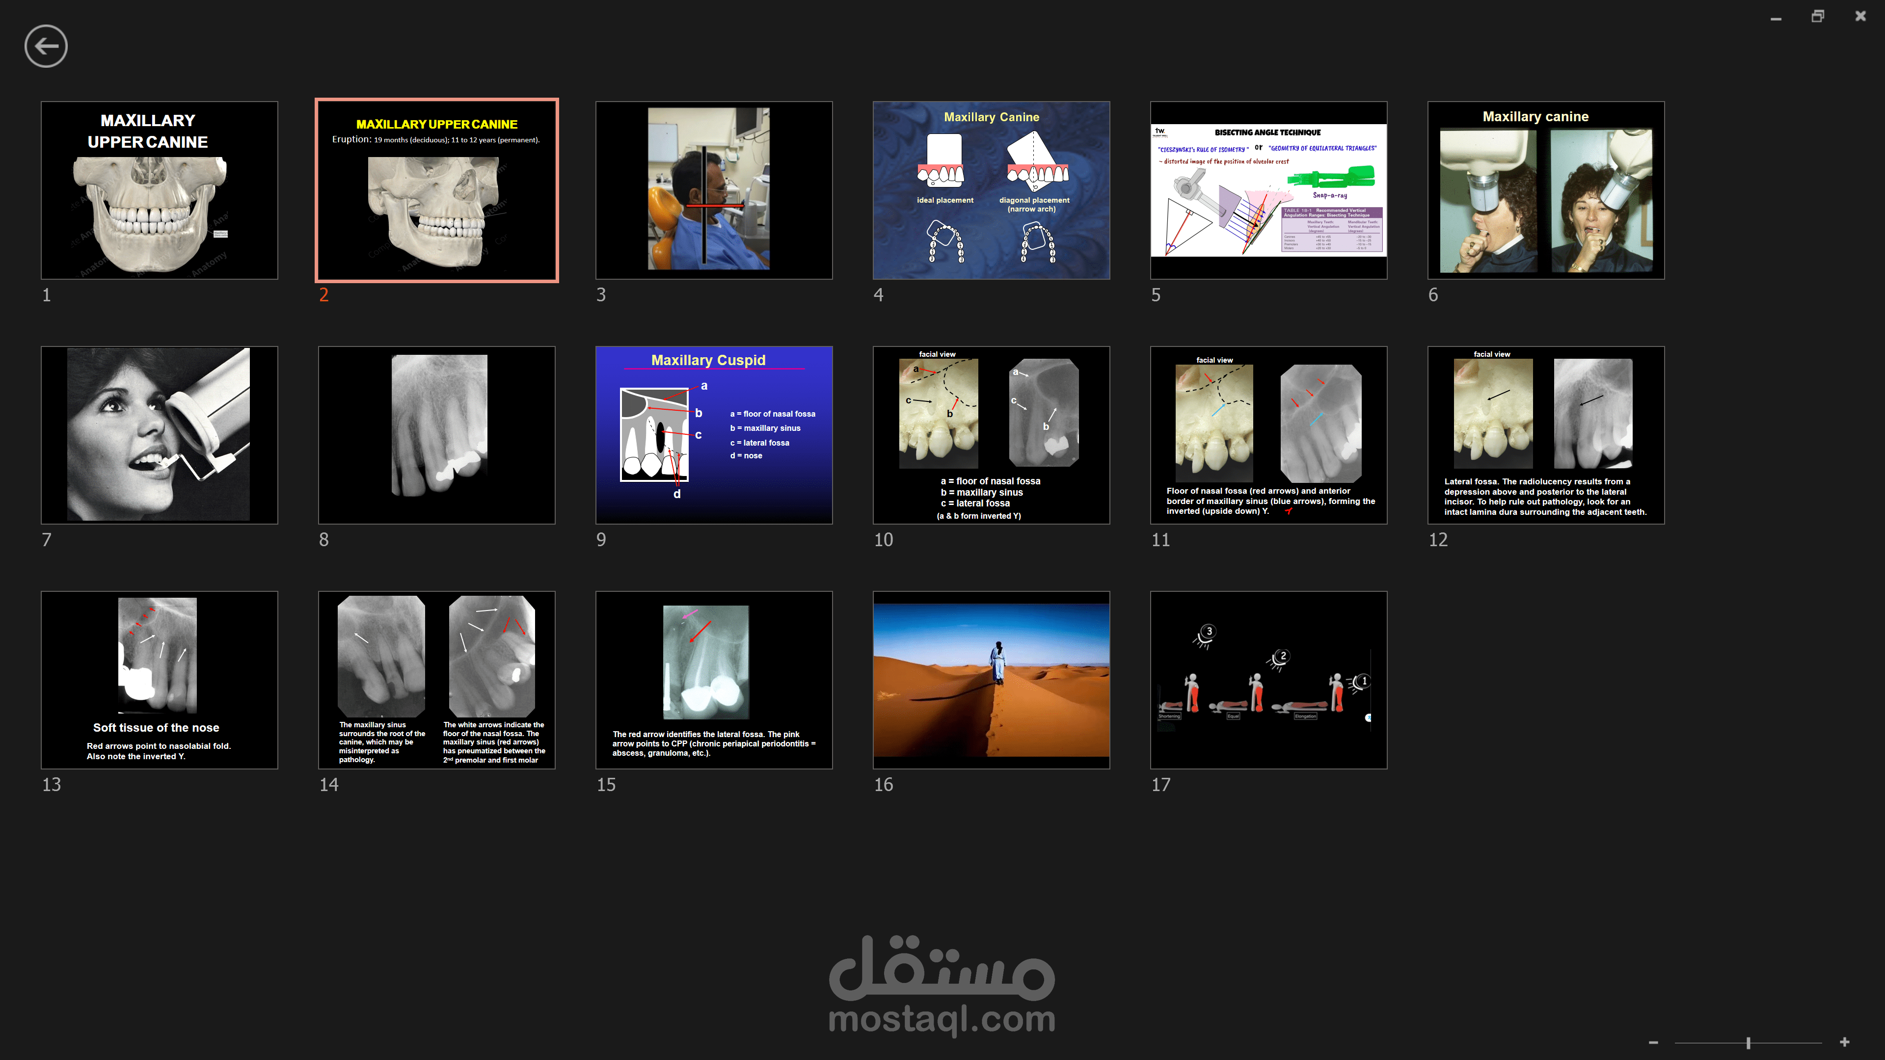Go to slide 15 red arrow lateral fossa
The width and height of the screenshot is (1885, 1060).
[714, 680]
